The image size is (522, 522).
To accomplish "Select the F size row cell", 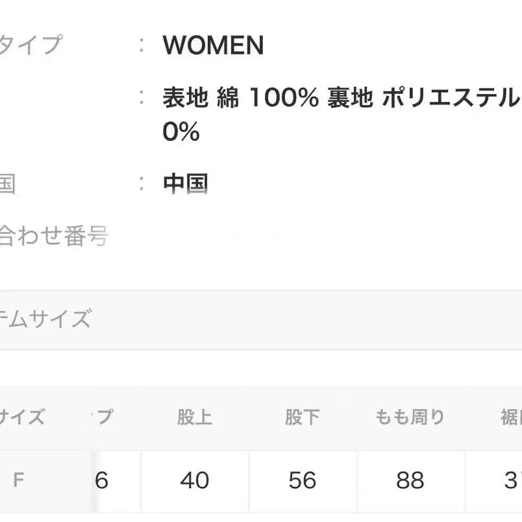I will [x=19, y=480].
